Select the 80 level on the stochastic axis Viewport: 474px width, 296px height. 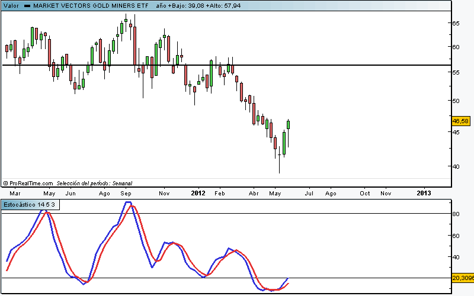click(x=456, y=214)
